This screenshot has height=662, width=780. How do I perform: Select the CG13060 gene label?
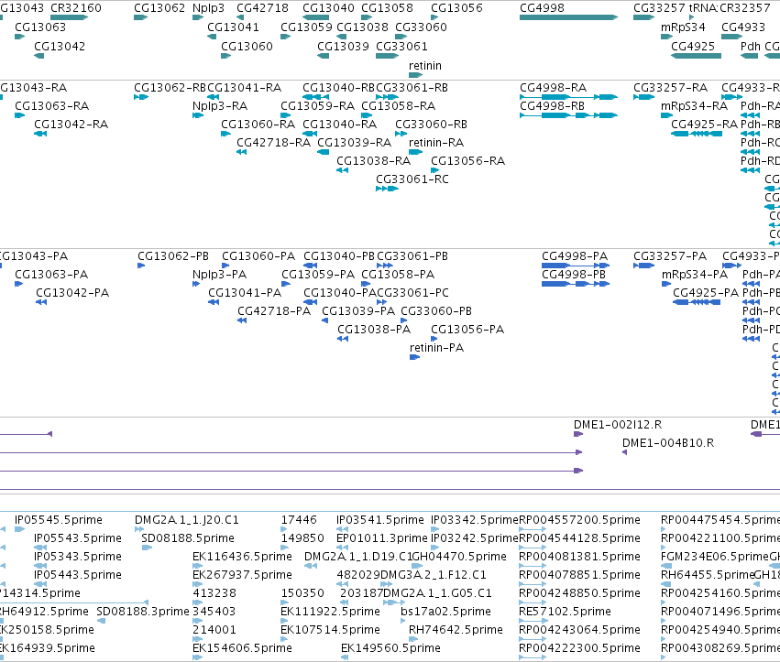247,46
